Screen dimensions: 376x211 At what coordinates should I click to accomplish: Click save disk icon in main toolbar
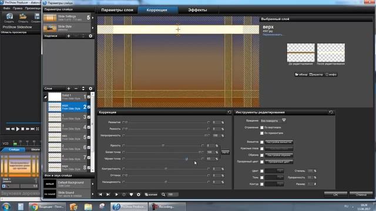36,17
